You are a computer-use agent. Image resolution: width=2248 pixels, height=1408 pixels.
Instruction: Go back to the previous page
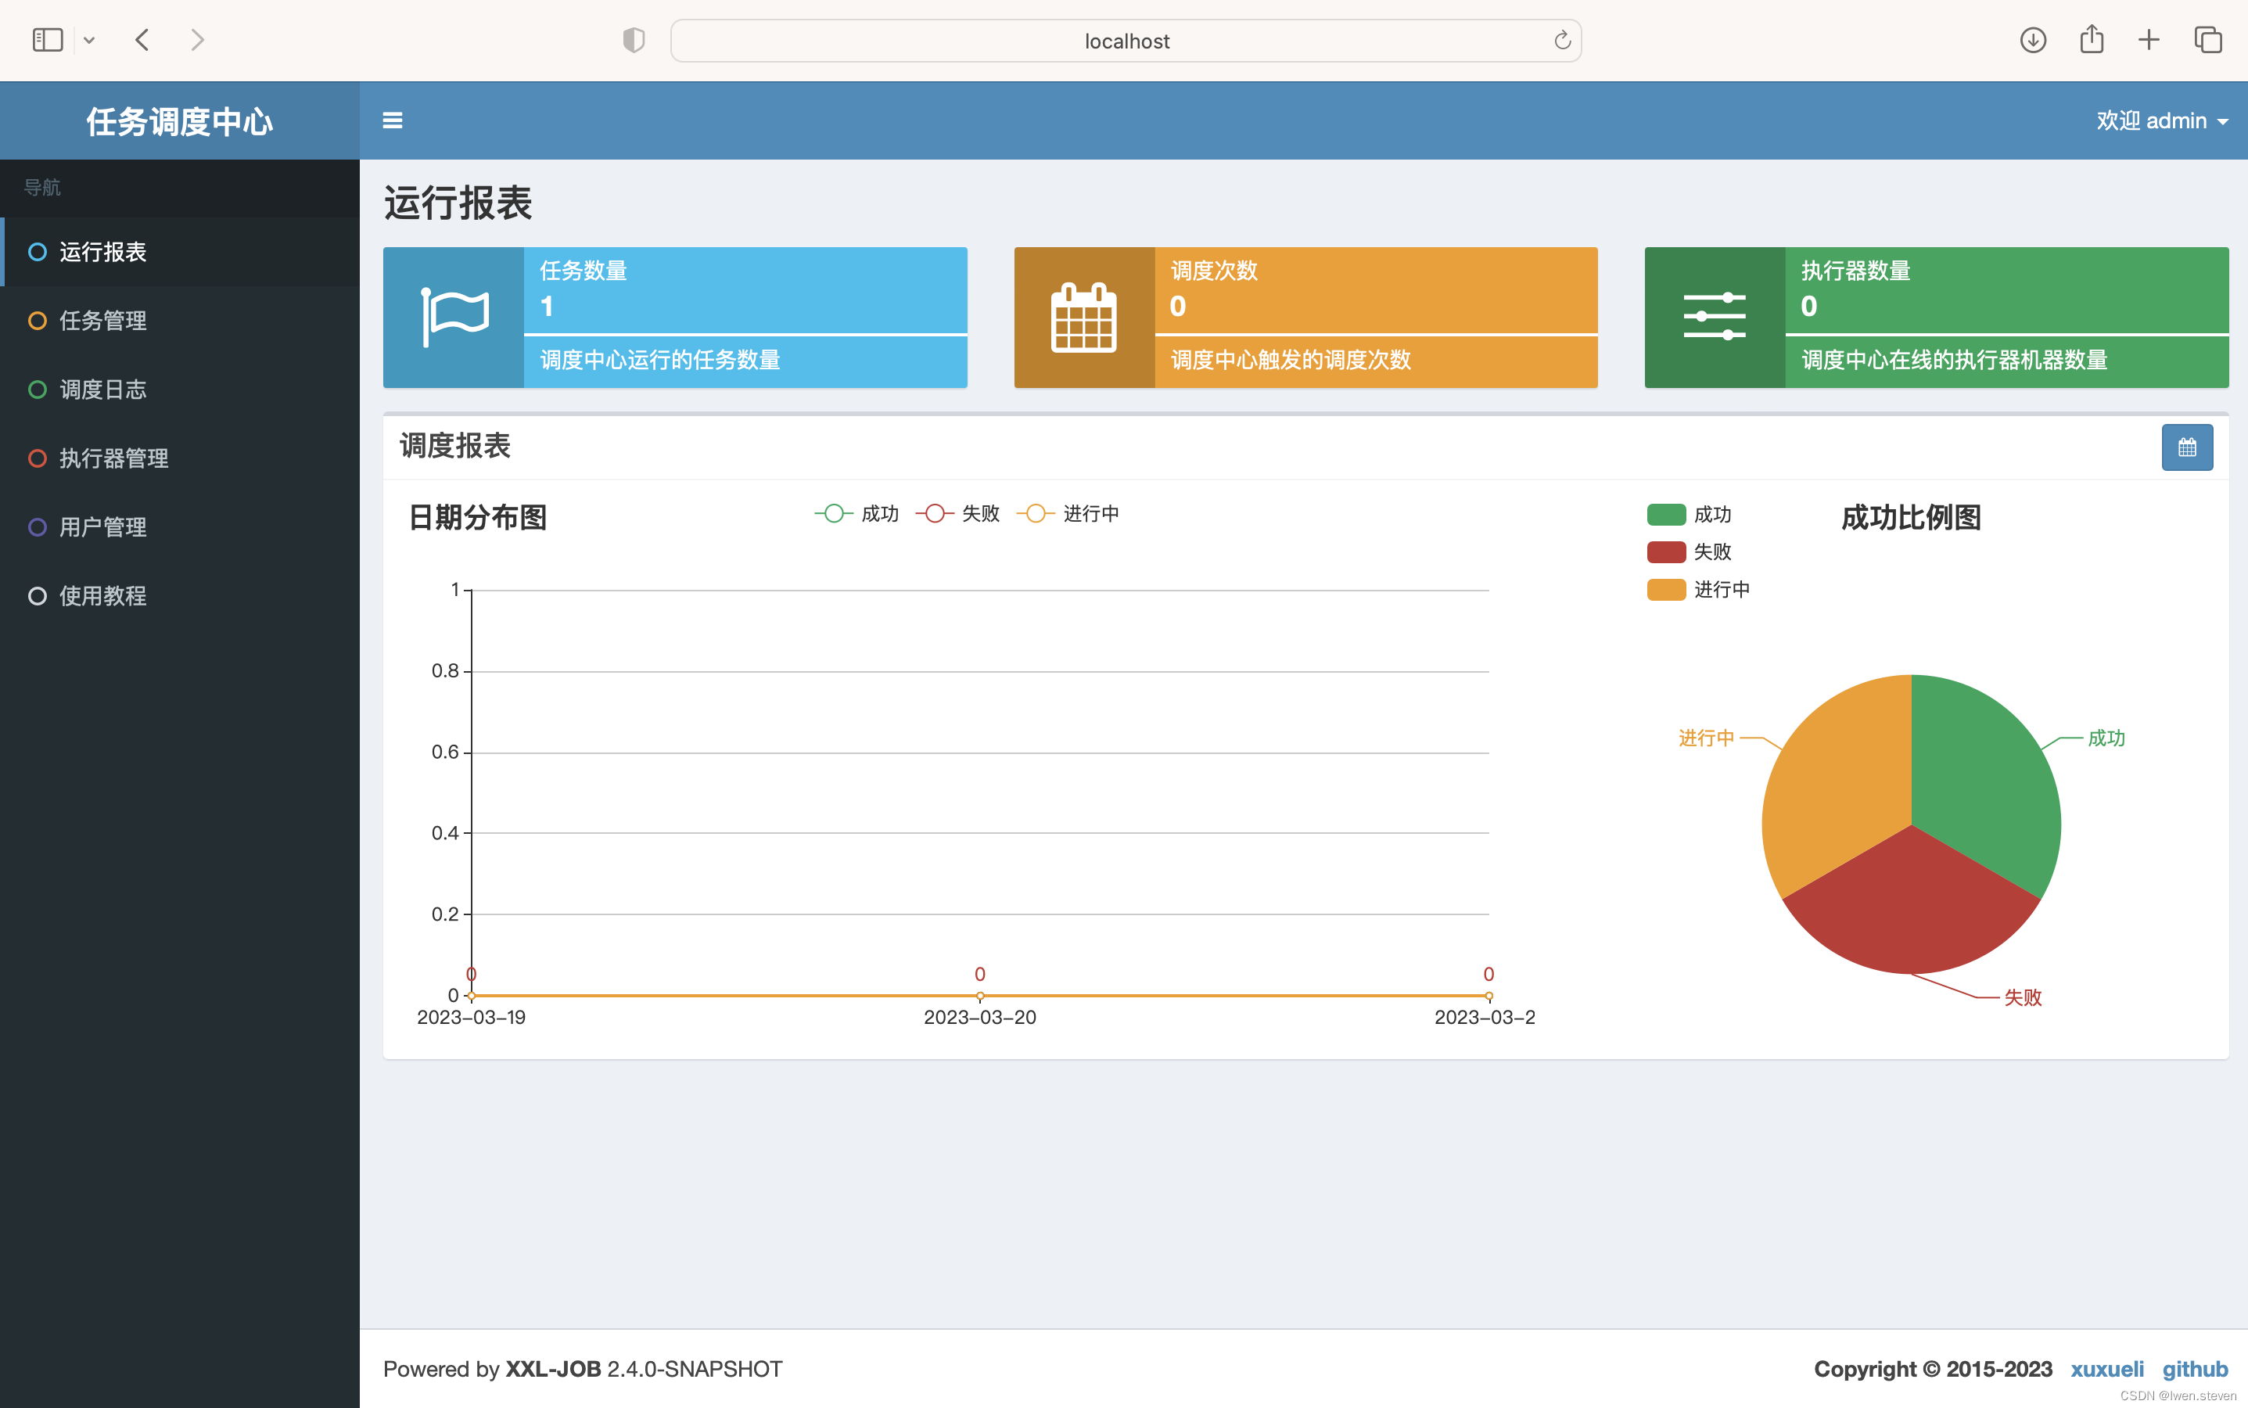click(x=142, y=40)
